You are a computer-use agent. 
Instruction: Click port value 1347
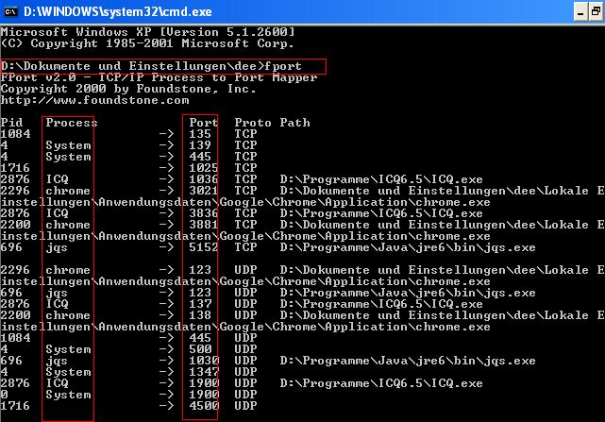coord(204,372)
